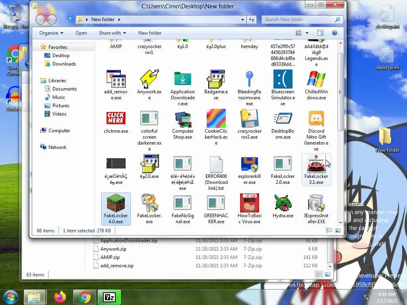Viewport: 407px width, 305px height.
Task: Select the Anywork.exe icon
Action: click(x=149, y=79)
